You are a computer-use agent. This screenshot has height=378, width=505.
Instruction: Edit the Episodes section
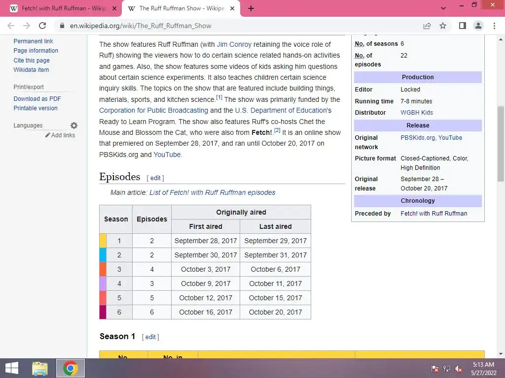(155, 178)
